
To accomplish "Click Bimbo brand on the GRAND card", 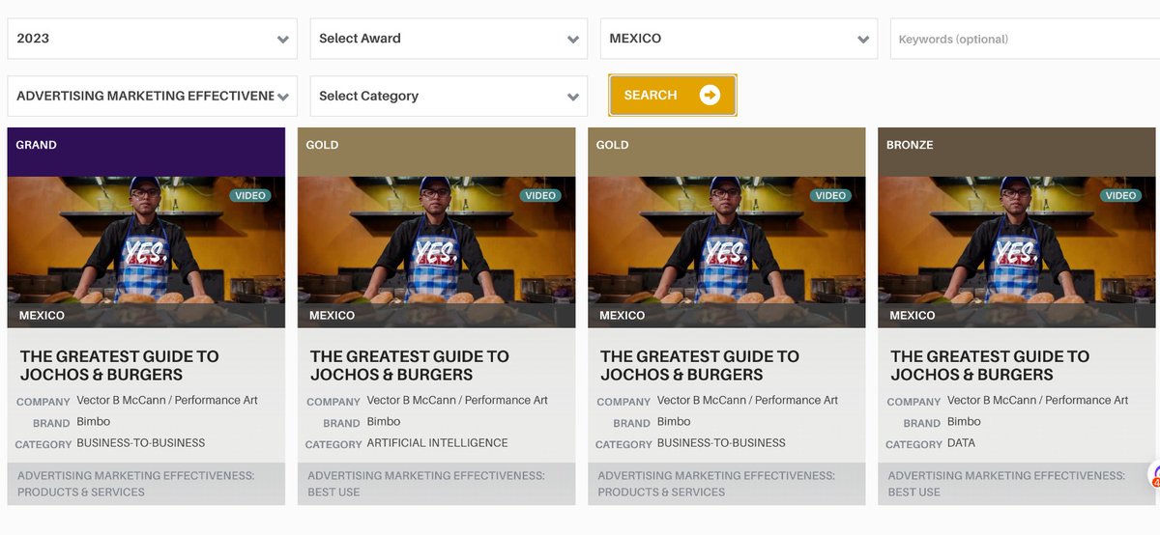I will tap(94, 422).
